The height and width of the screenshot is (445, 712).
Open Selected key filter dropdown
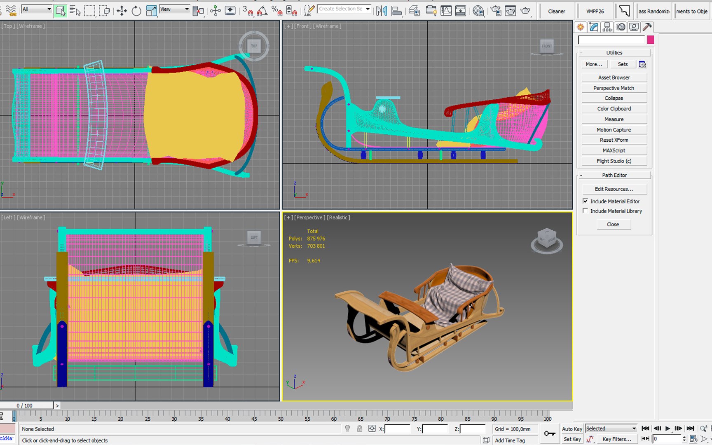pos(611,429)
